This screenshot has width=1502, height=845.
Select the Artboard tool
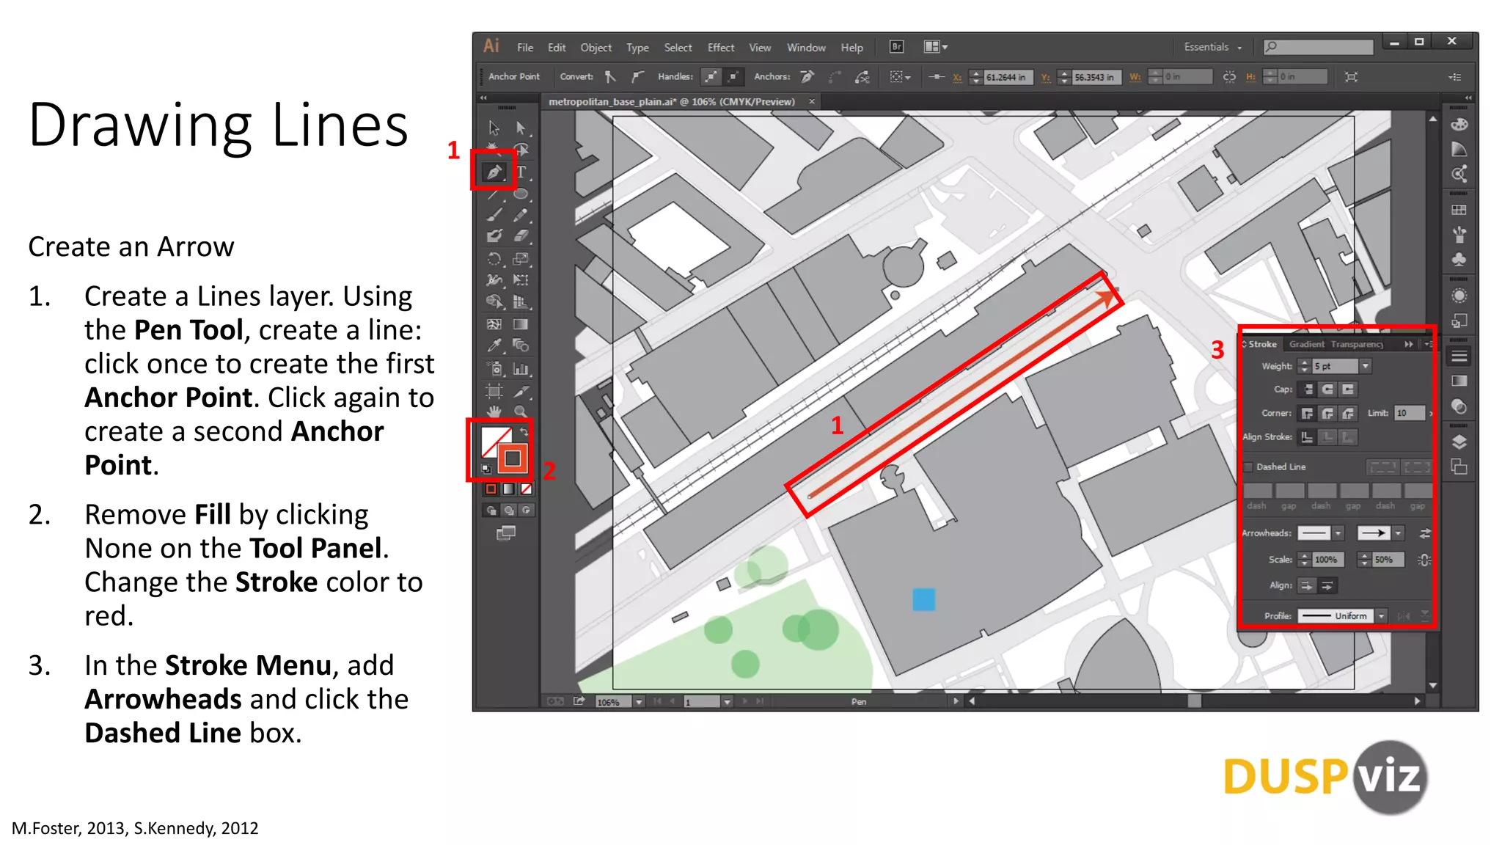pos(494,391)
